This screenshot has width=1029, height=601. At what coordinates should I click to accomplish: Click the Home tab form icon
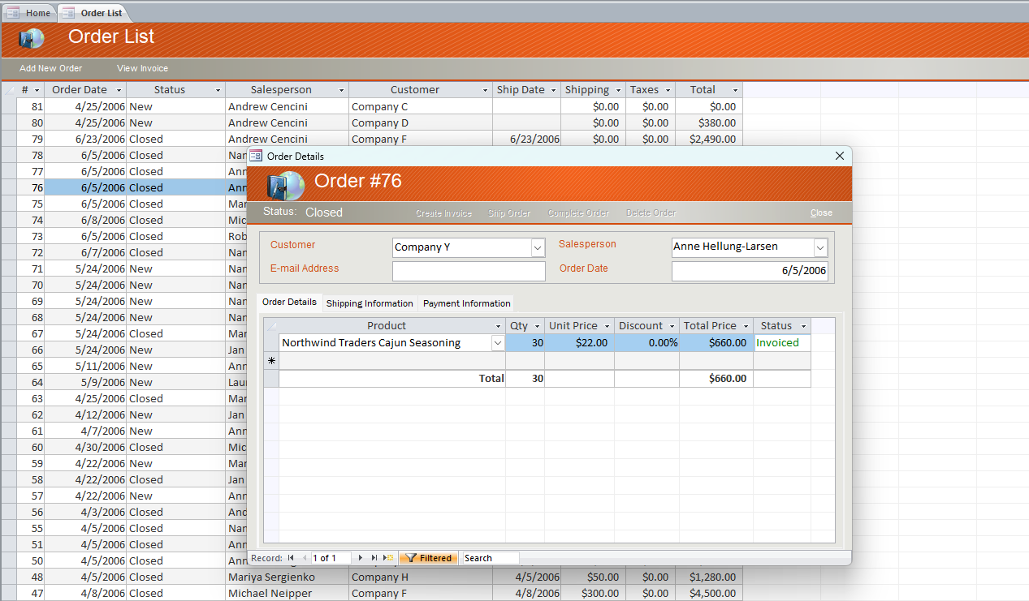point(13,13)
